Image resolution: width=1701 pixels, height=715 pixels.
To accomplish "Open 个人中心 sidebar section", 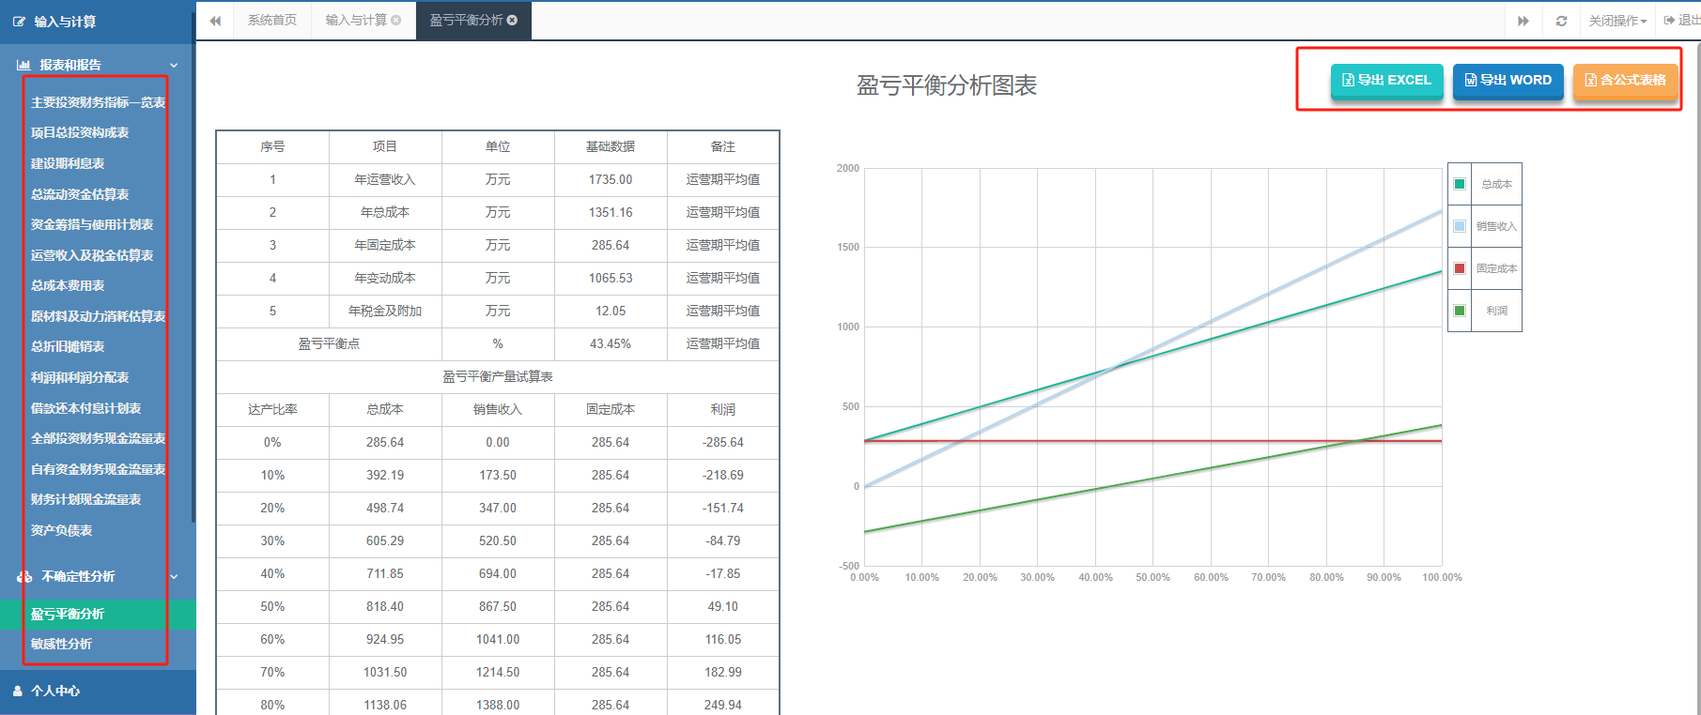I will [x=98, y=691].
